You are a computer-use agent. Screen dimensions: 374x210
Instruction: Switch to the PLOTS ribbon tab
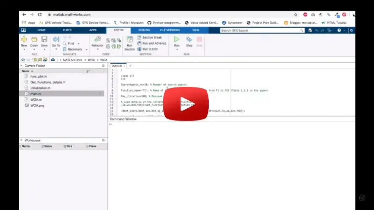[x=67, y=30]
